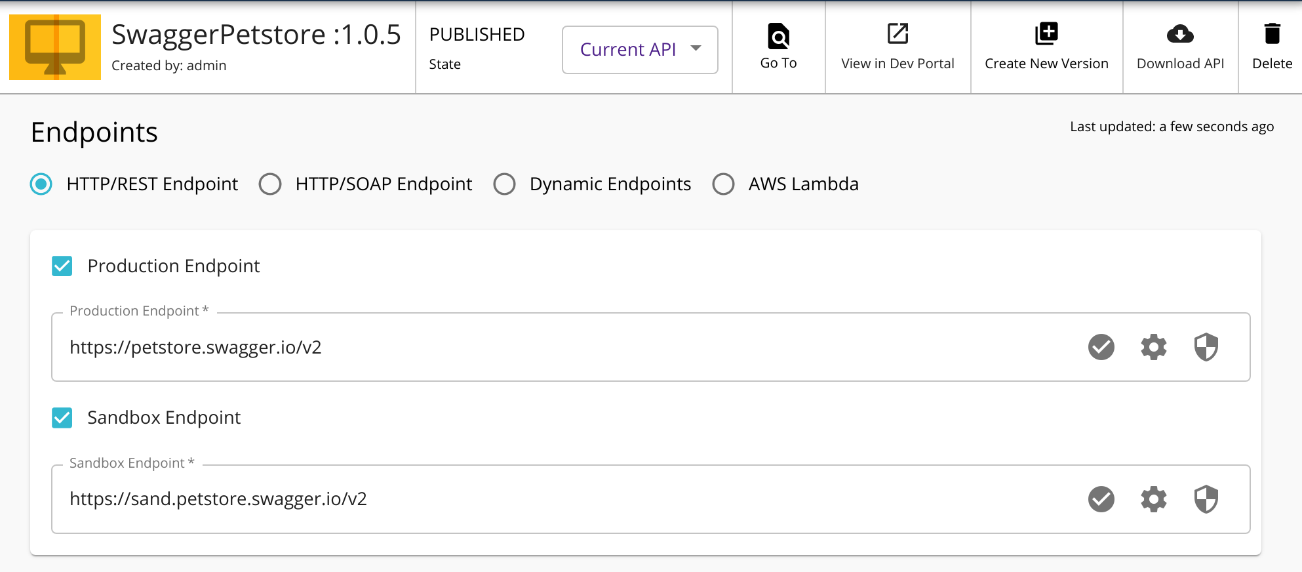Click the View in Dev Portal icon

[898, 33]
